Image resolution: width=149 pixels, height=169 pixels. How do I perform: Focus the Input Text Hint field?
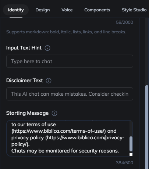coord(70,61)
